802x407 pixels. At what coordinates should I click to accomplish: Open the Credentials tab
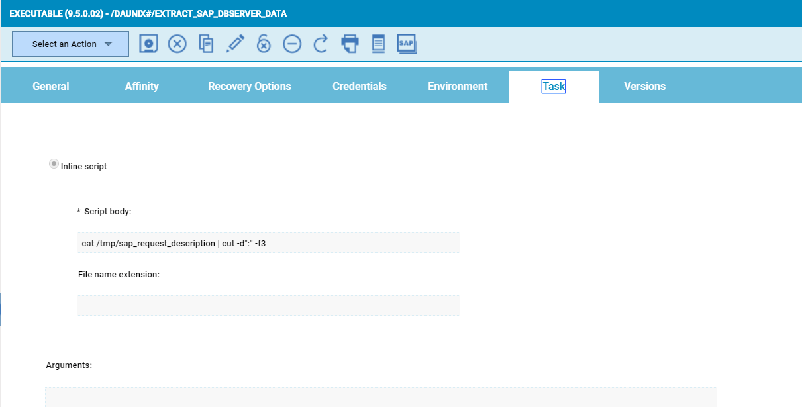tap(360, 87)
